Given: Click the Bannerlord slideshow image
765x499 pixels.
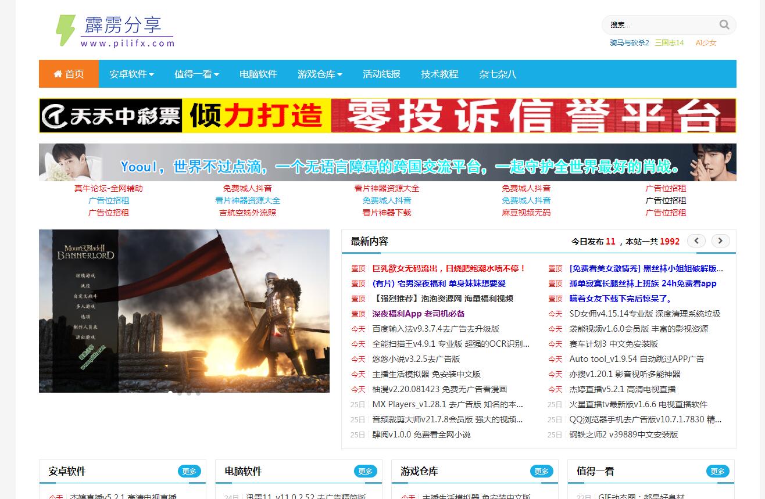Looking at the screenshot, I should coord(184,311).
